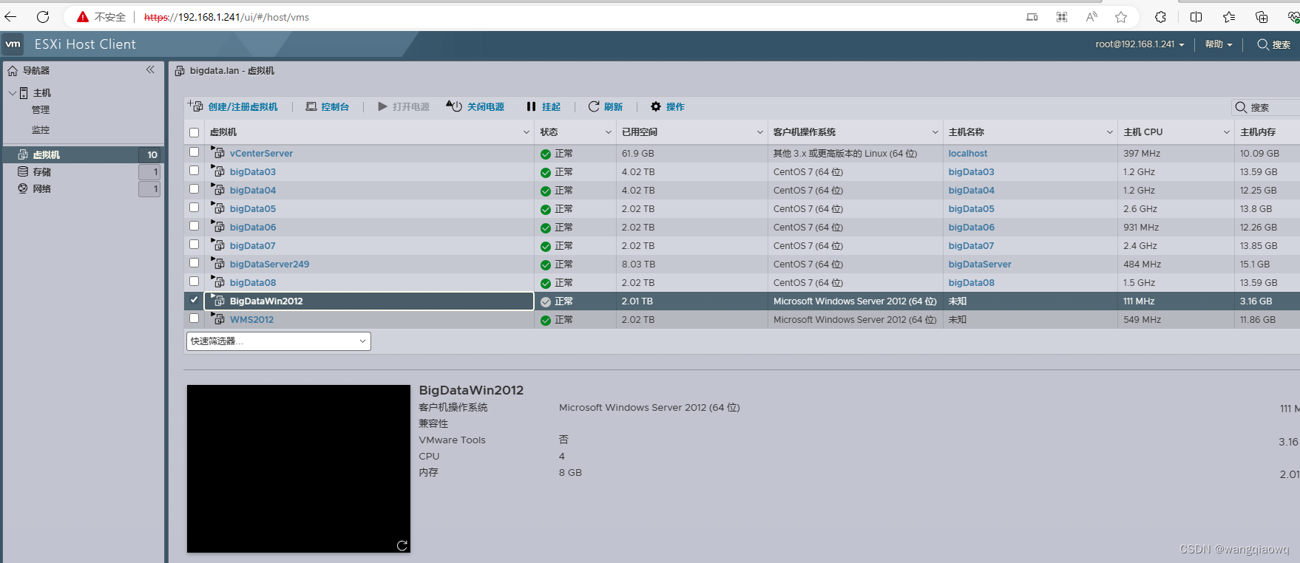Click the power on play icon
This screenshot has height=563, width=1300.
pos(382,106)
